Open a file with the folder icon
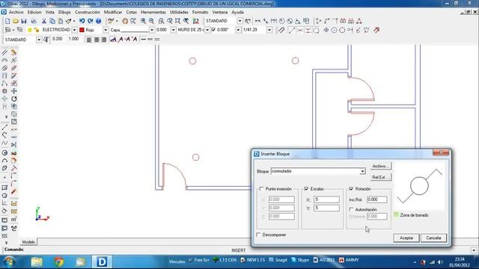479x269 pixels. (x=16, y=21)
